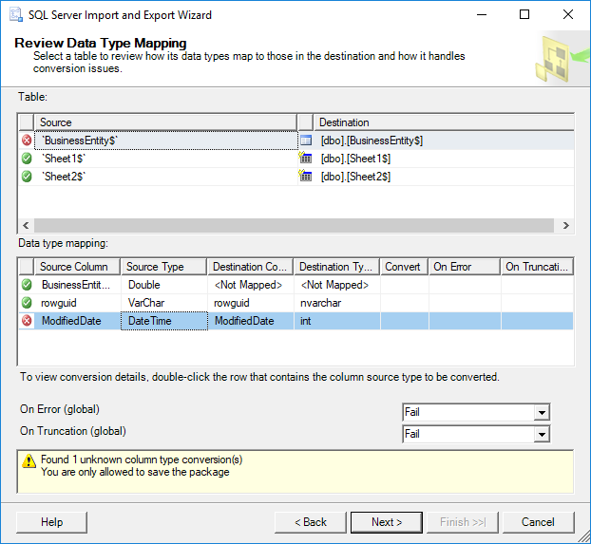Click the Source column header in Table list
591x544 pixels.
click(x=165, y=122)
